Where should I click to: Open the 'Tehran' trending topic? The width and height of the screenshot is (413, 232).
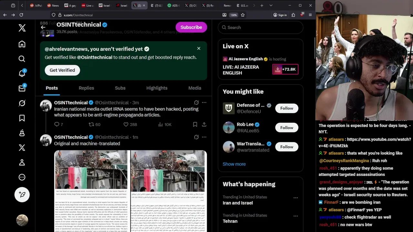click(x=230, y=221)
